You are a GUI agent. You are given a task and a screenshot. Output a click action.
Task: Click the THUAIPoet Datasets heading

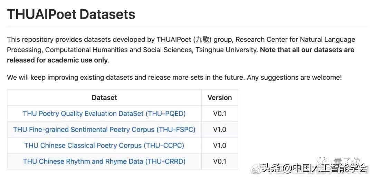71,14
